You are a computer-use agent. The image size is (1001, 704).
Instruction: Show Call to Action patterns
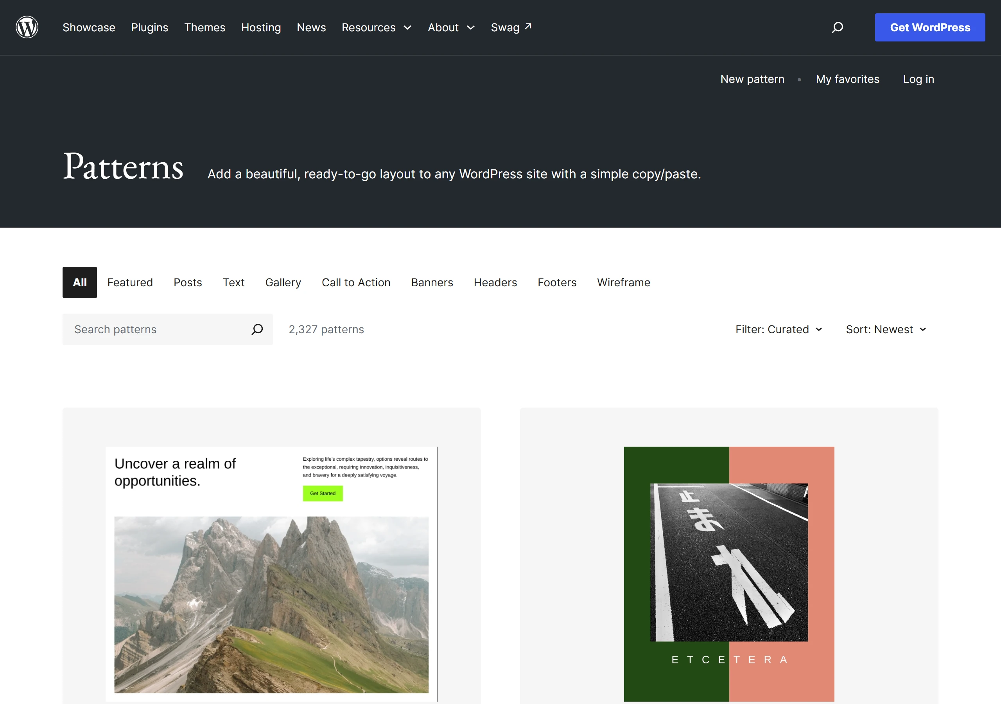pyautogui.click(x=356, y=282)
